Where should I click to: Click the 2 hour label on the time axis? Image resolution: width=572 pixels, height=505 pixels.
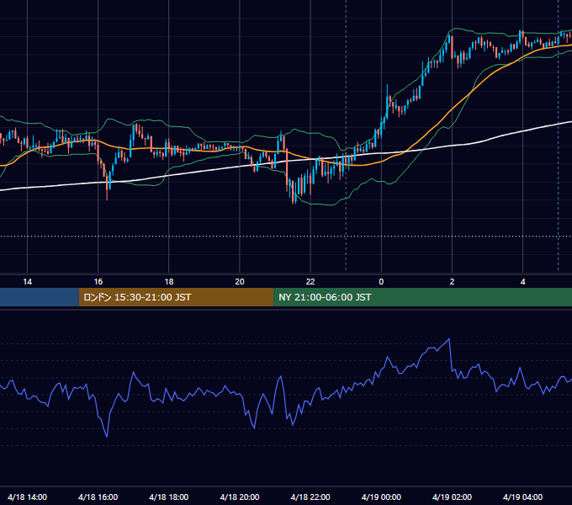452,282
